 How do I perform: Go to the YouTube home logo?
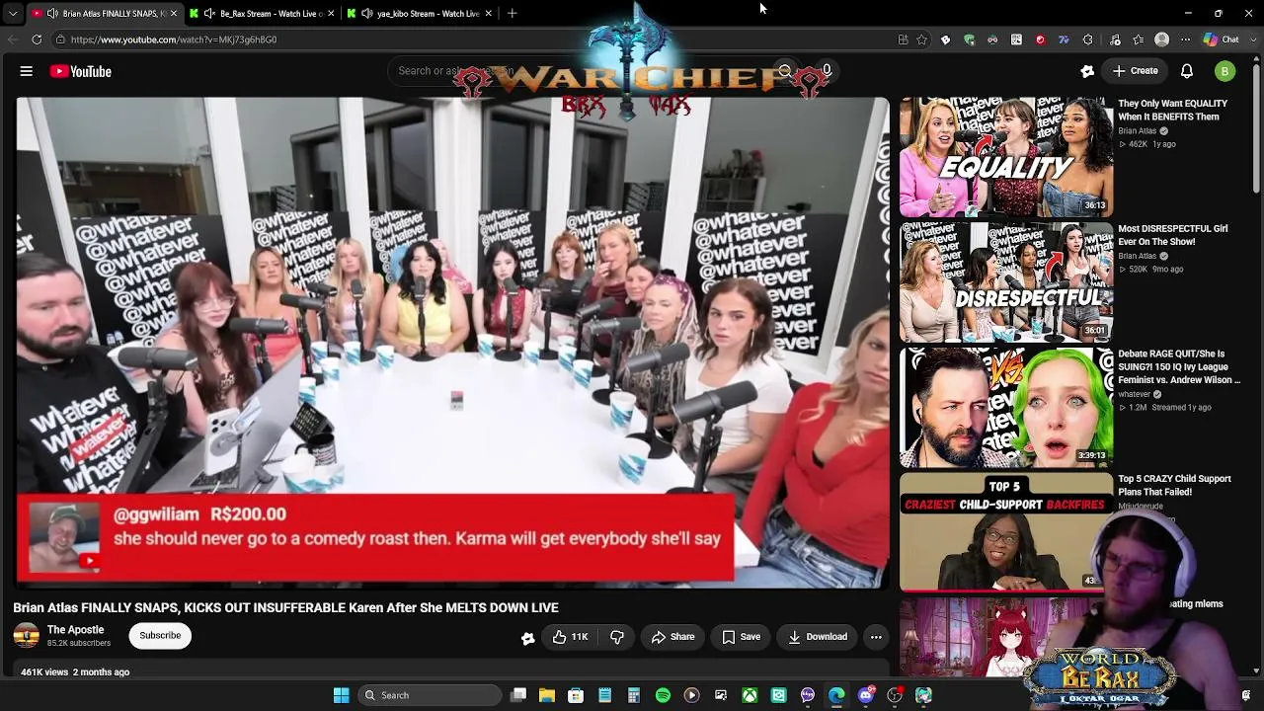point(81,71)
